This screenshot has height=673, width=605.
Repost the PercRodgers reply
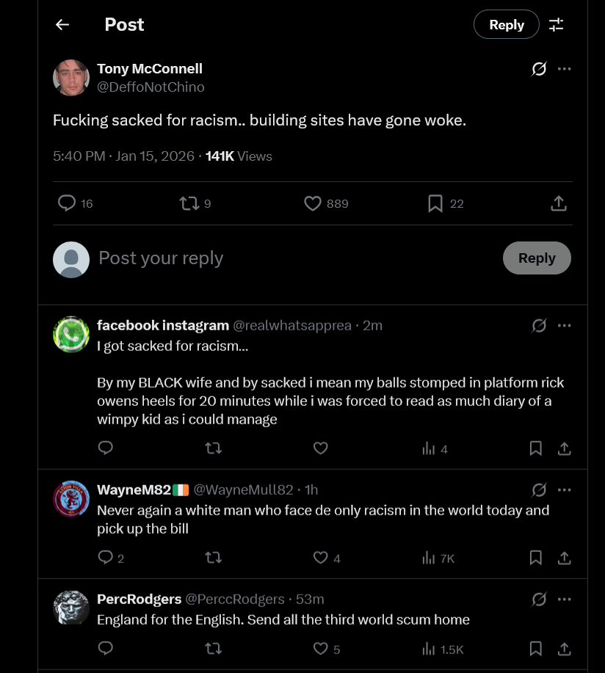pos(213,649)
